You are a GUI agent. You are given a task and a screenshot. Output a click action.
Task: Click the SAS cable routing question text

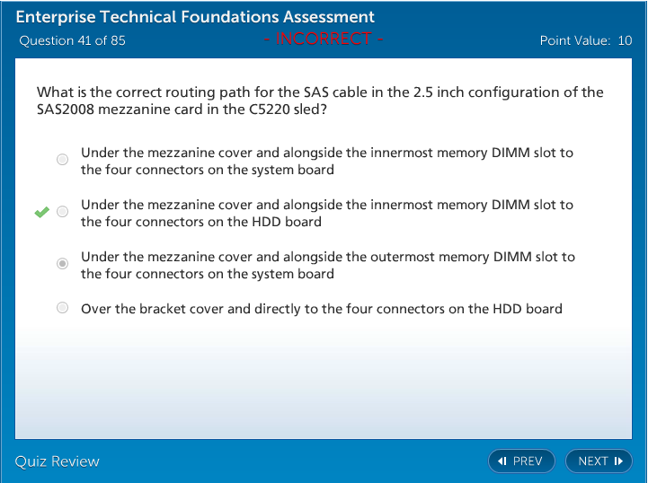(x=319, y=101)
